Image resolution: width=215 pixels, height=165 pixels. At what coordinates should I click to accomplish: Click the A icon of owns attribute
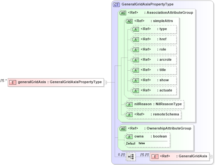(129, 137)
